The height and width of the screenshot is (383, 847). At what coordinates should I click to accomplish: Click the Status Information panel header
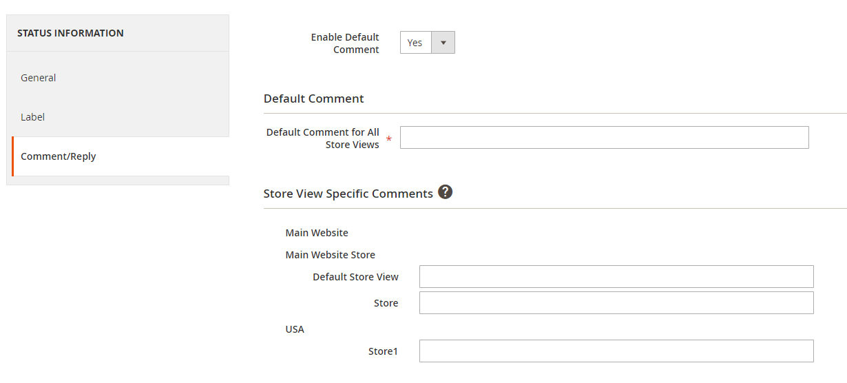(70, 33)
